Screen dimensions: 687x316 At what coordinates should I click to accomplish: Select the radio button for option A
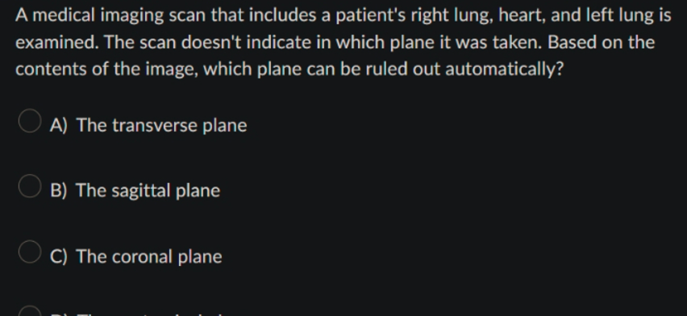pyautogui.click(x=30, y=121)
